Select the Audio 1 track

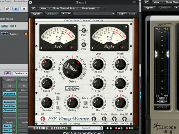14,34
